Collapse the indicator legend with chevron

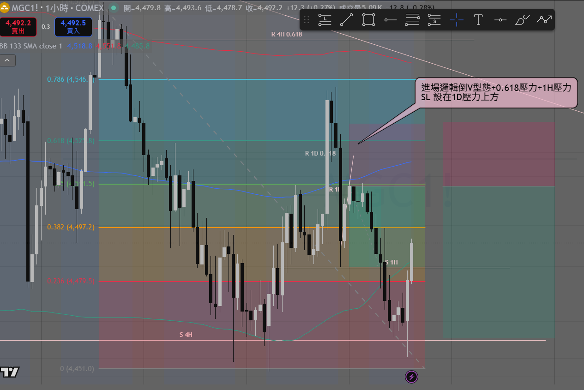coord(8,60)
